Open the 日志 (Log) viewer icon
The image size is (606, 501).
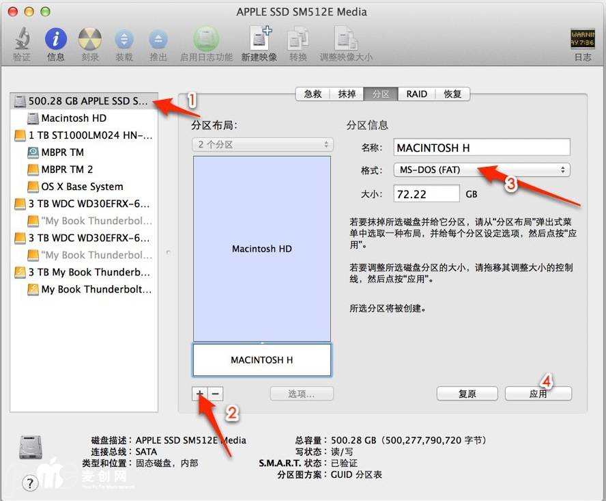point(583,40)
